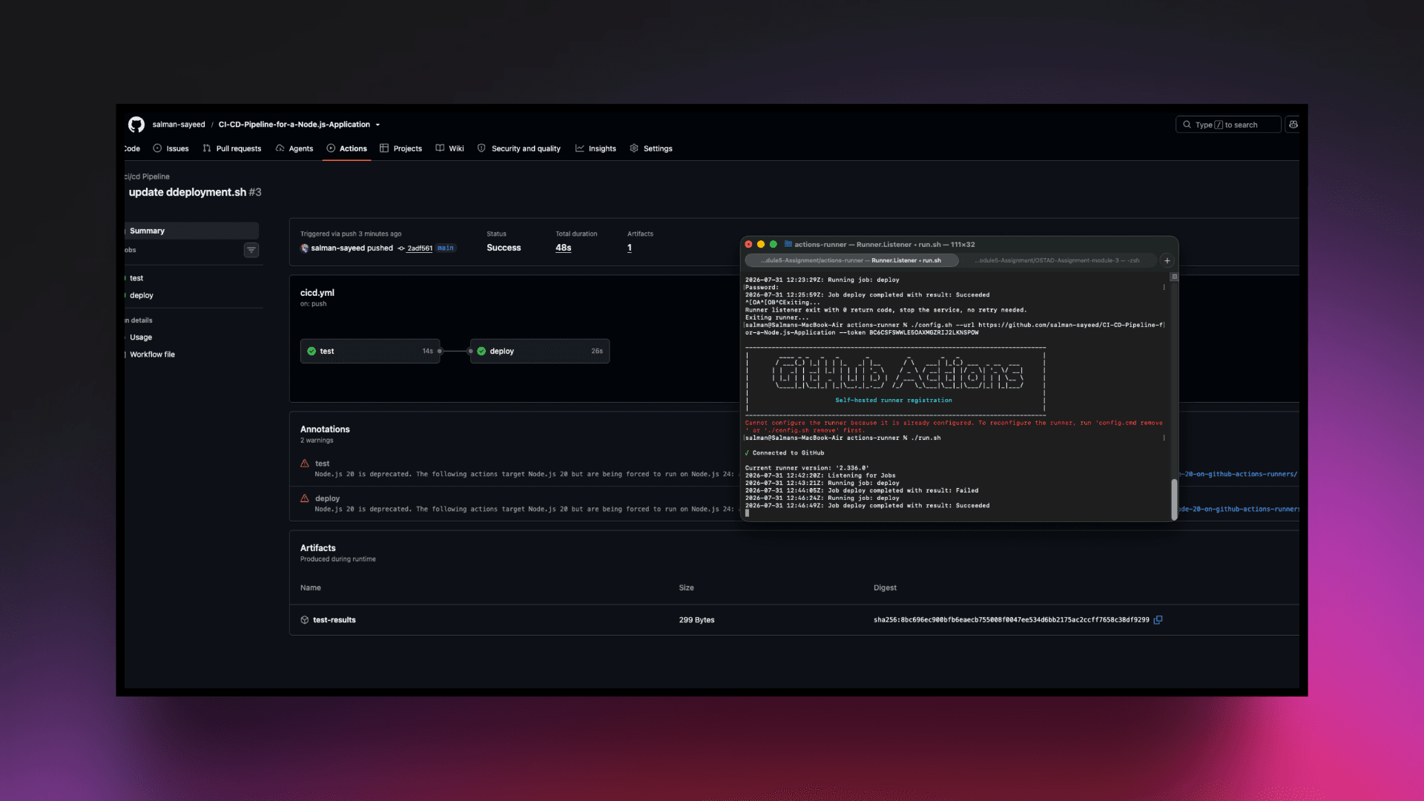The height and width of the screenshot is (801, 1424).
Task: Open the Copilot icon button
Action: 1293,125
